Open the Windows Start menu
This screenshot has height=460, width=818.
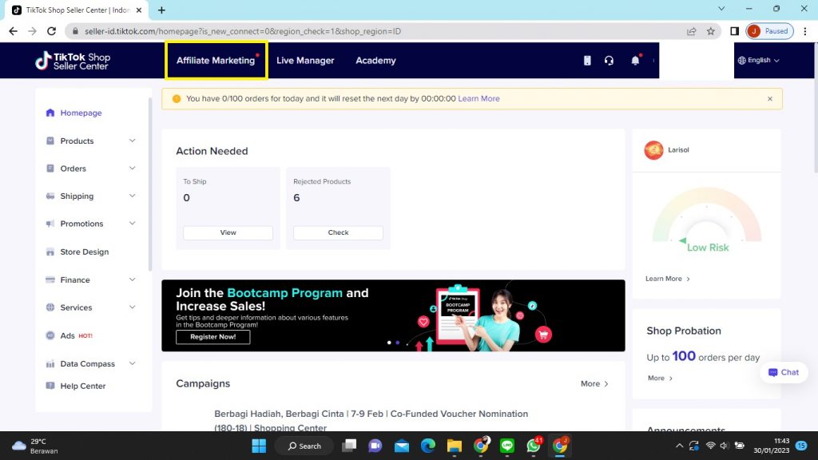click(x=259, y=446)
